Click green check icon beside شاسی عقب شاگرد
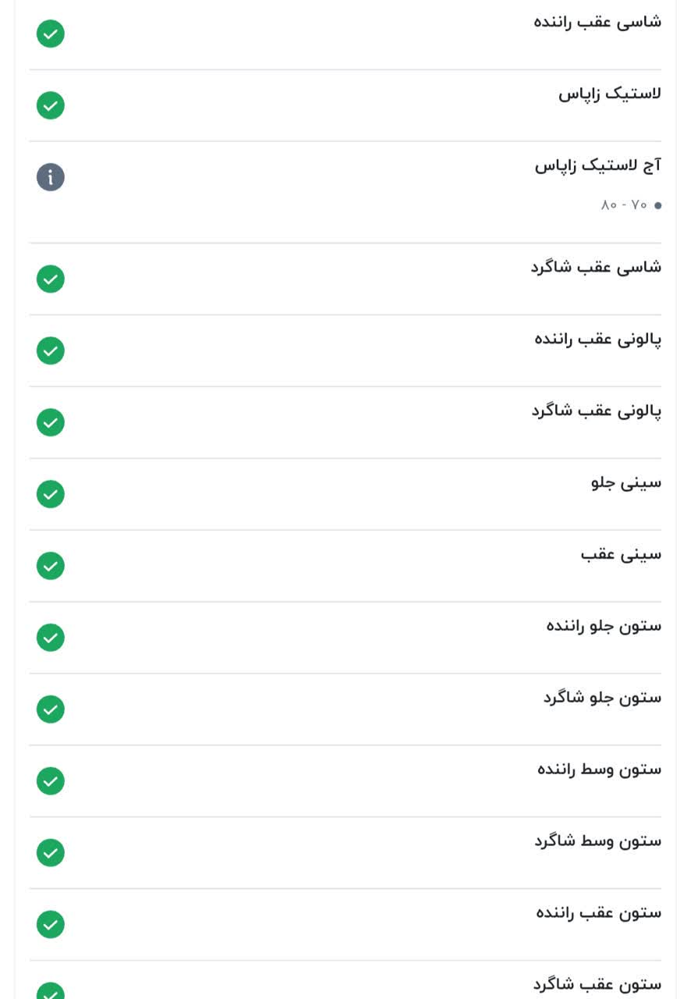The width and height of the screenshot is (691, 999). (x=51, y=279)
